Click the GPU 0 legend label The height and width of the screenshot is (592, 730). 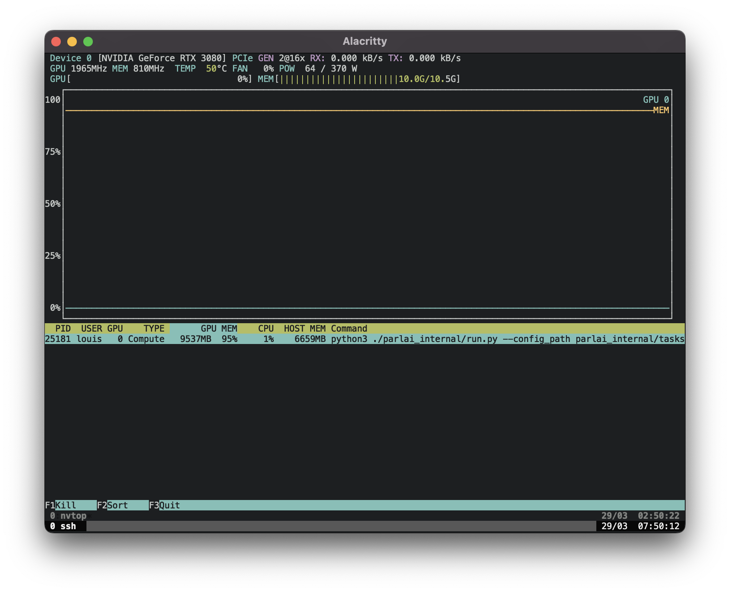656,100
